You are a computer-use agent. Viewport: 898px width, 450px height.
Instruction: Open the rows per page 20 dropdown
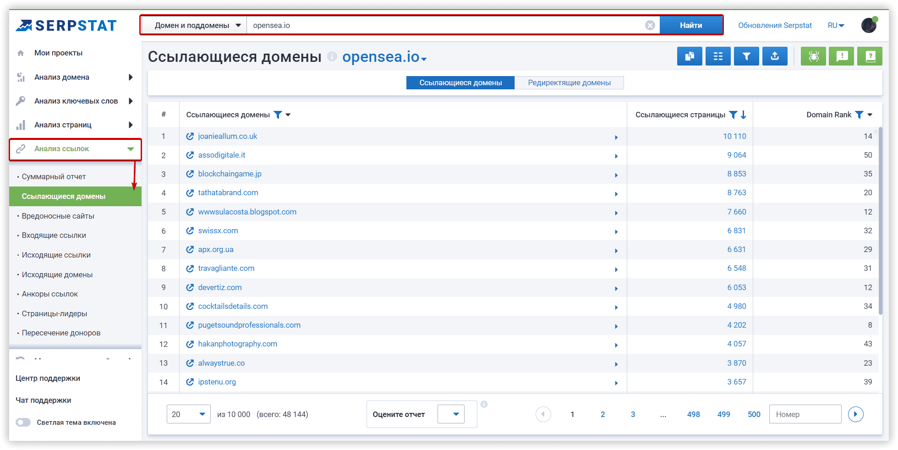pos(188,414)
